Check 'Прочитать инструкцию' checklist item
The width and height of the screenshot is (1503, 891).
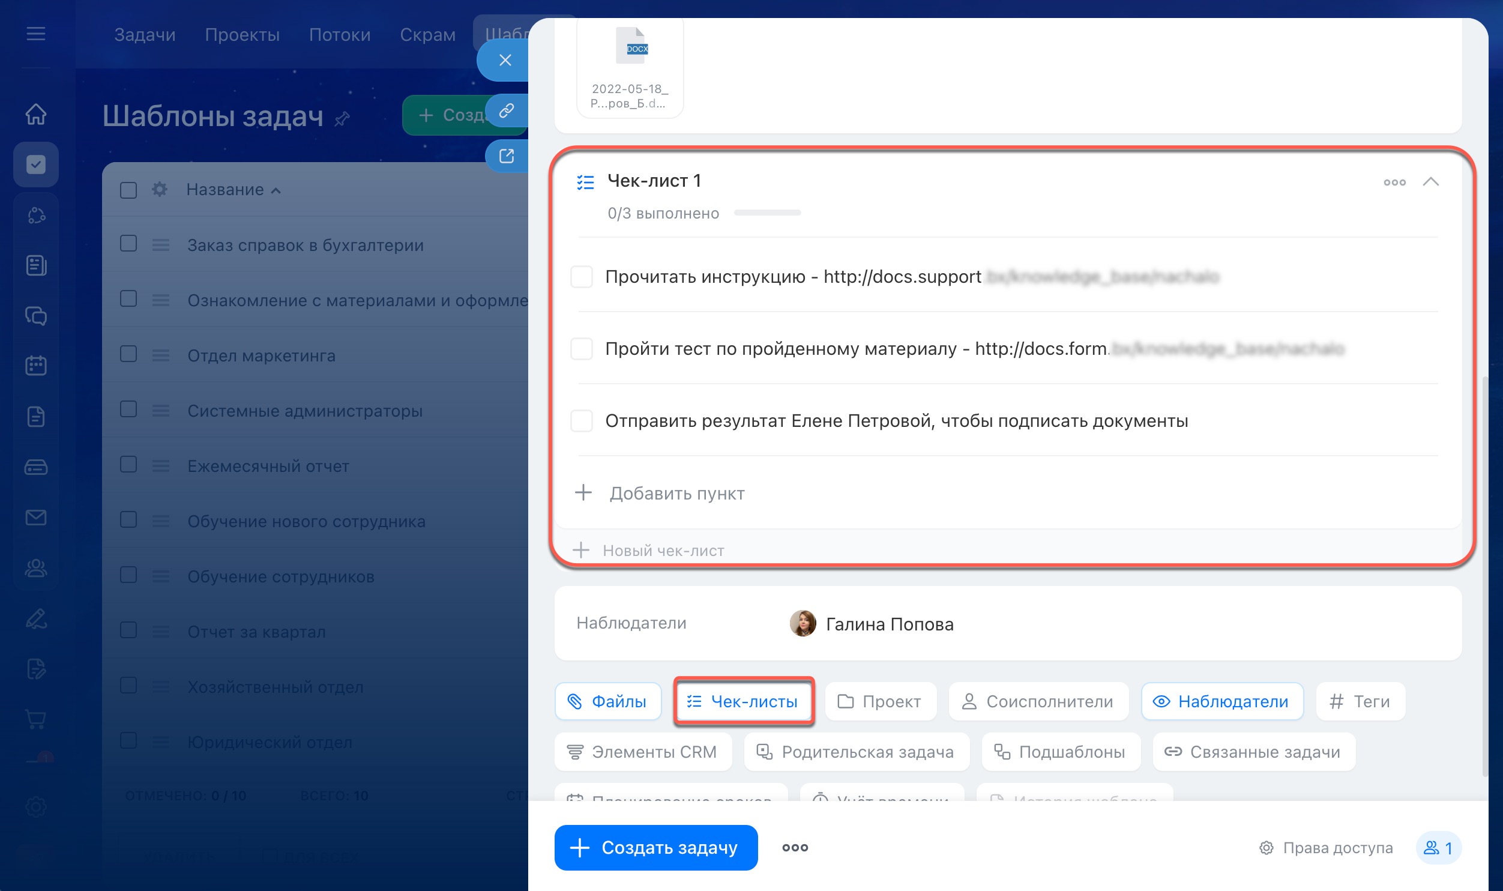[x=581, y=277]
